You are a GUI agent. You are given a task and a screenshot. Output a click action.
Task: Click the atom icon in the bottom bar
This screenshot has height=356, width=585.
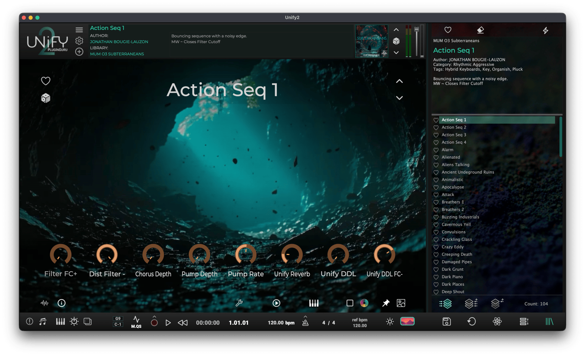pyautogui.click(x=497, y=322)
